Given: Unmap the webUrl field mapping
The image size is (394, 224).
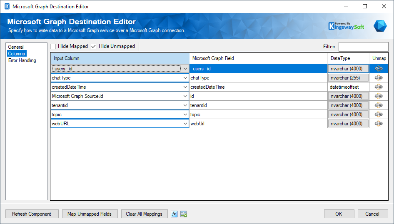Looking at the screenshot, I should [x=379, y=124].
